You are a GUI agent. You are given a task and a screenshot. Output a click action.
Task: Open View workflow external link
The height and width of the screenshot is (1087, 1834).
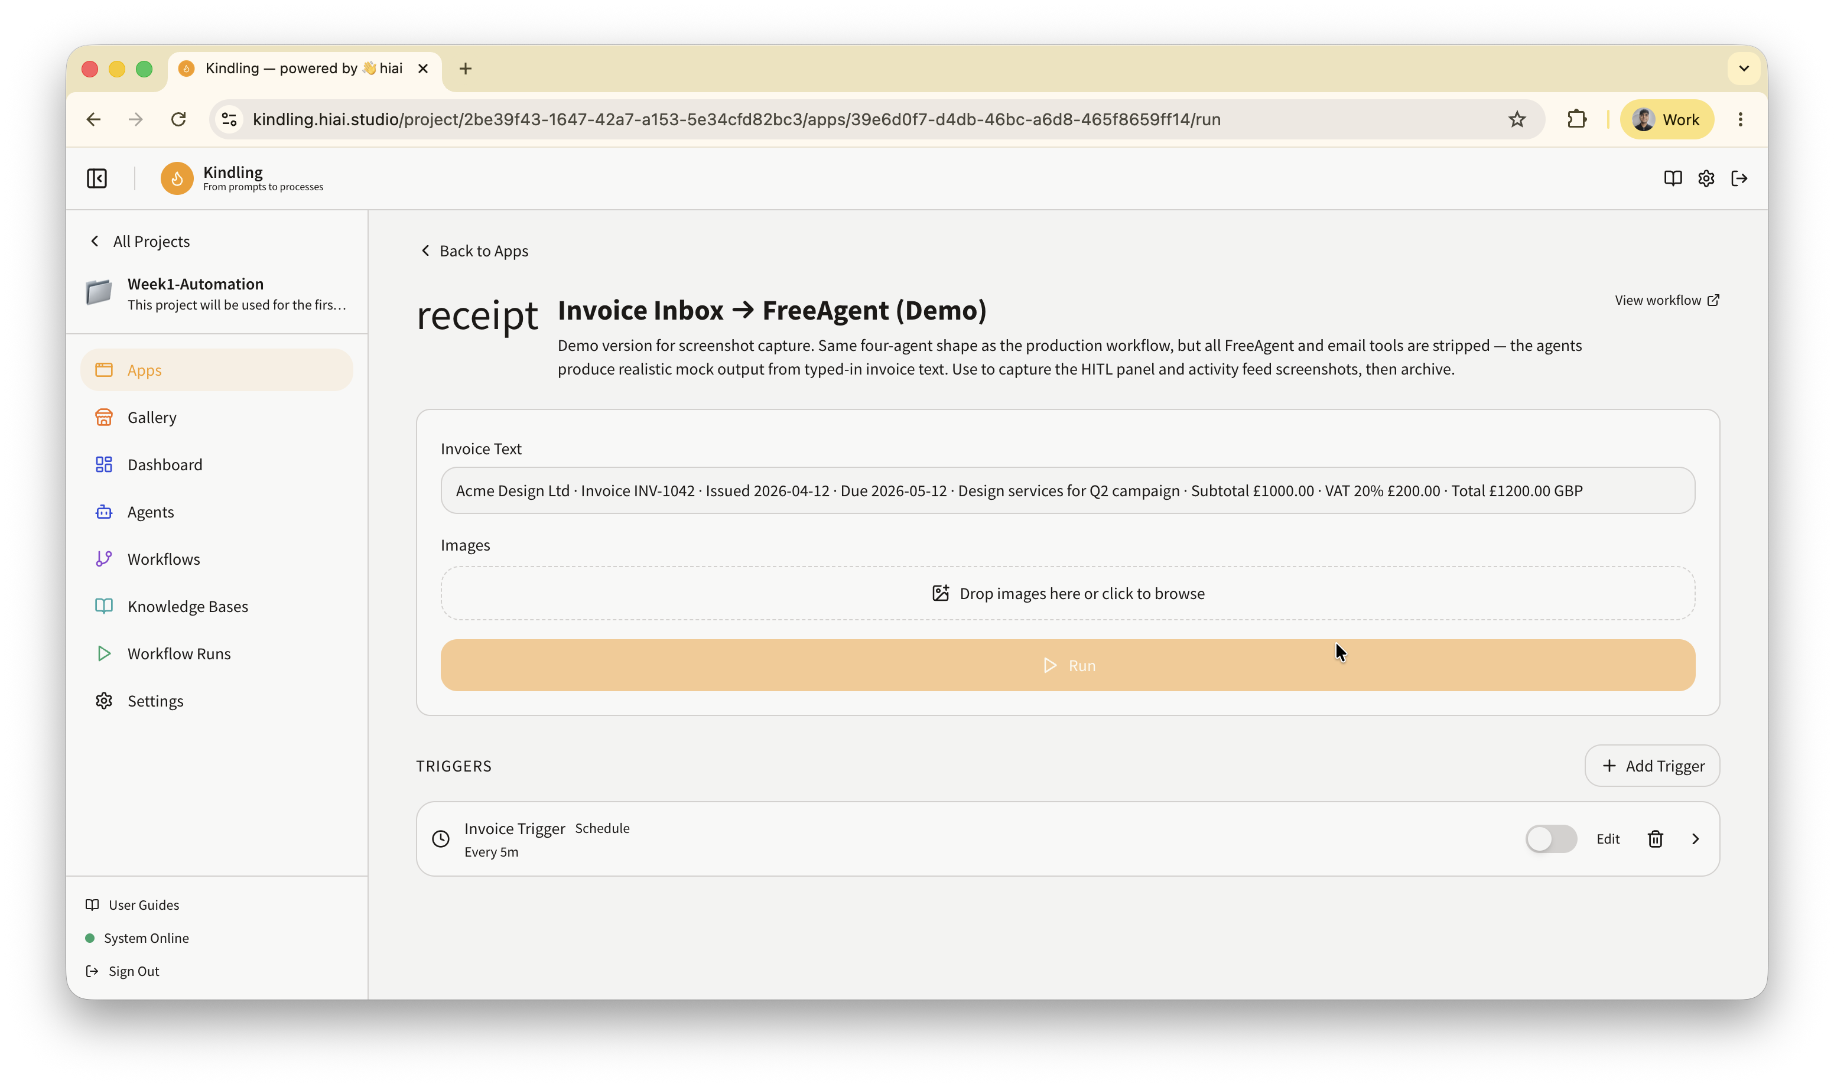pyautogui.click(x=1667, y=300)
